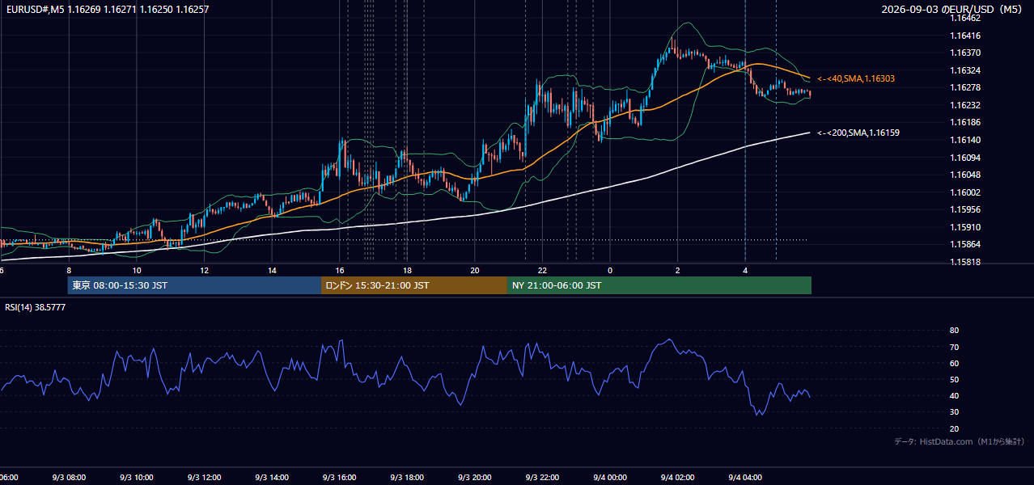Click price scale value 1.16186

tap(966, 122)
